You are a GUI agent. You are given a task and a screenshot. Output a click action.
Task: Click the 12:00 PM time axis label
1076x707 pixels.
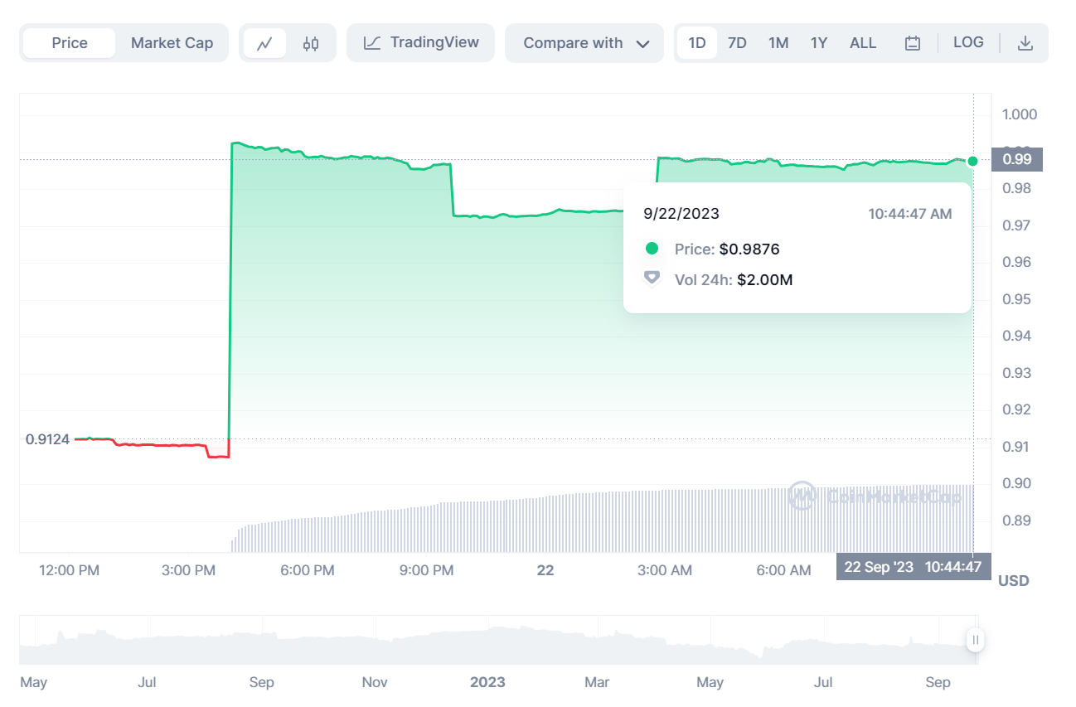tap(69, 570)
